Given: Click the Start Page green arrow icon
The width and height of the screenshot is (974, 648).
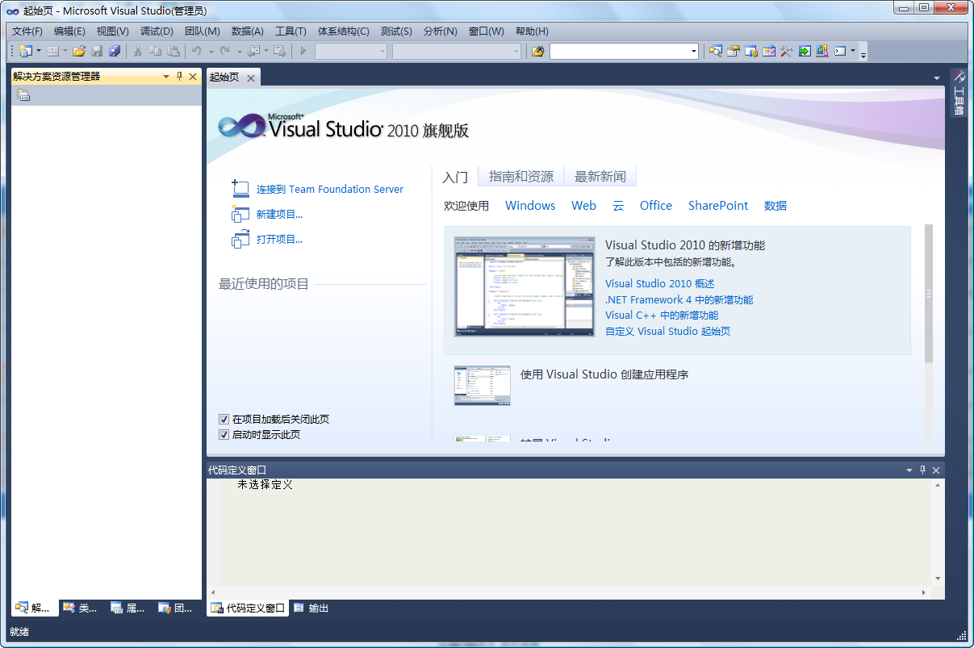Looking at the screenshot, I should (805, 51).
